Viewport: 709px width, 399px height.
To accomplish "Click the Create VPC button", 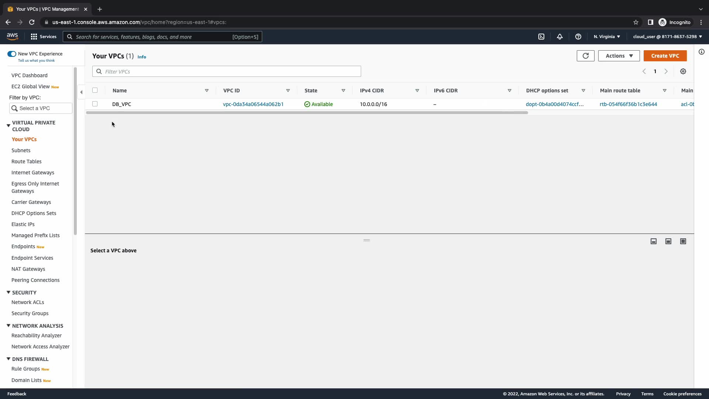I will coord(665,56).
